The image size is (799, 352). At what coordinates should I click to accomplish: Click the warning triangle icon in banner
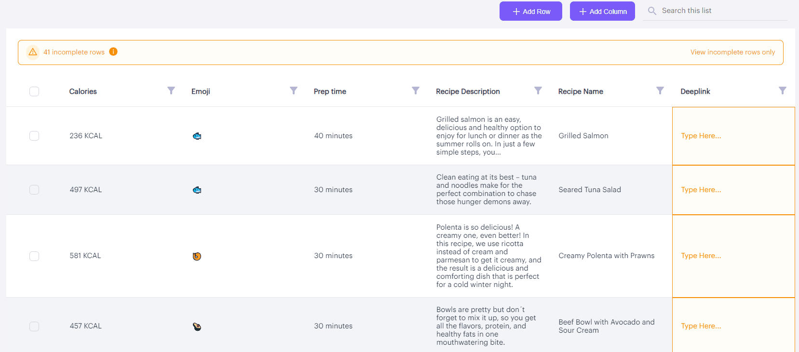point(33,52)
